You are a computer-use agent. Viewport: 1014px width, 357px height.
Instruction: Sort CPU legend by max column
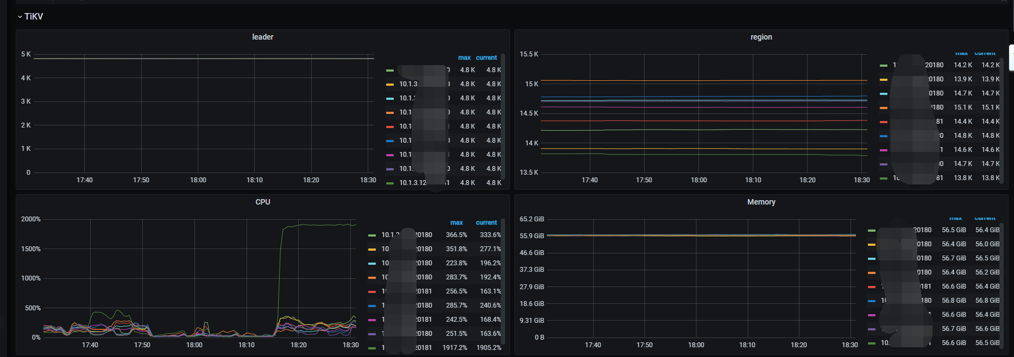[456, 222]
